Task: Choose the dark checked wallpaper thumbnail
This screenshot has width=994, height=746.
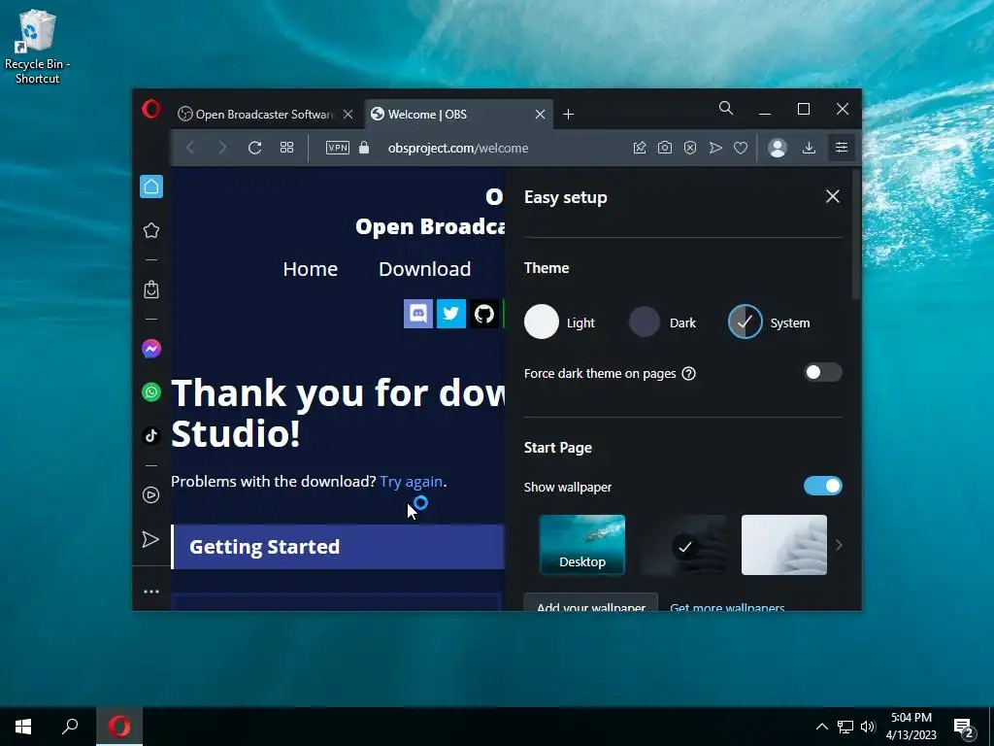Action: 683,545
